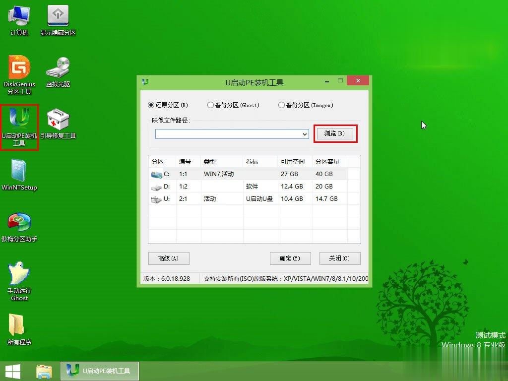Activate U启动PE装机工具 taskbar button
Screen dimensions: 508x381
(100, 371)
